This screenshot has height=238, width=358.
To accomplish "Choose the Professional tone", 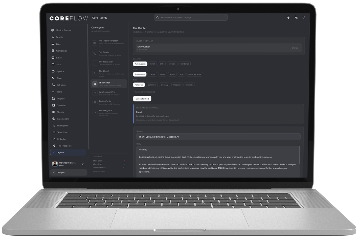I will (x=140, y=74).
